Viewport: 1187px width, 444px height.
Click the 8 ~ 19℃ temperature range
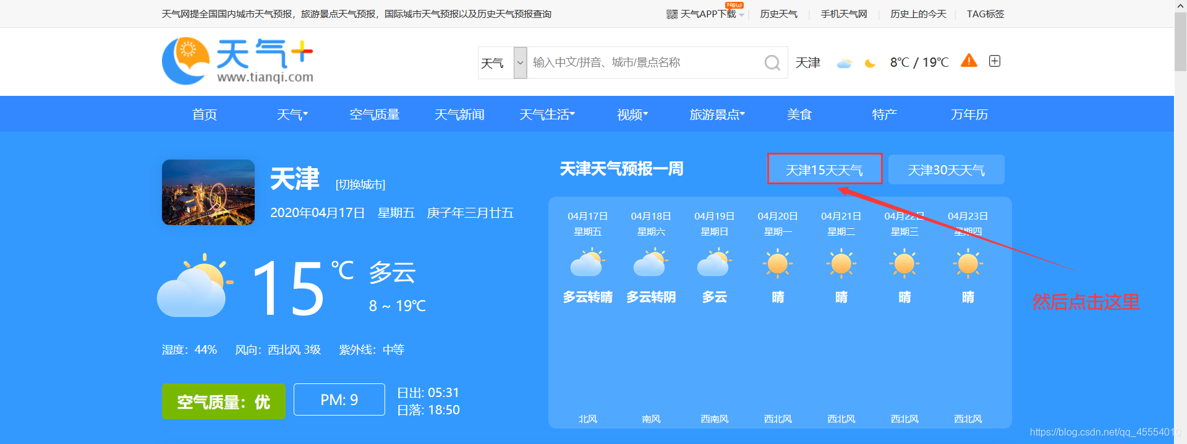click(x=398, y=306)
